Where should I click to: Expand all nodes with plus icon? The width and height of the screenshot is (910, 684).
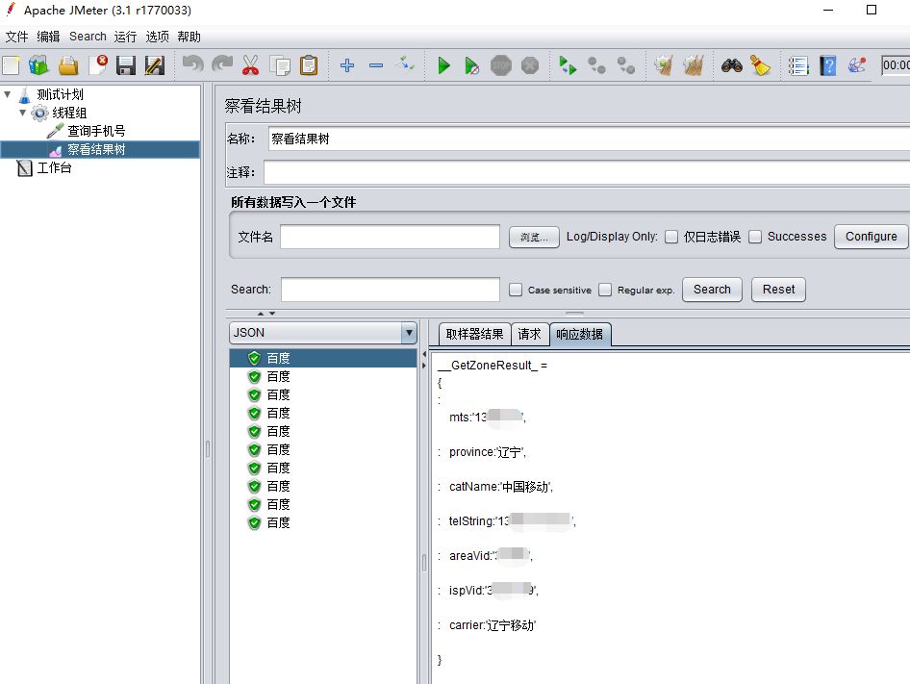coord(347,65)
